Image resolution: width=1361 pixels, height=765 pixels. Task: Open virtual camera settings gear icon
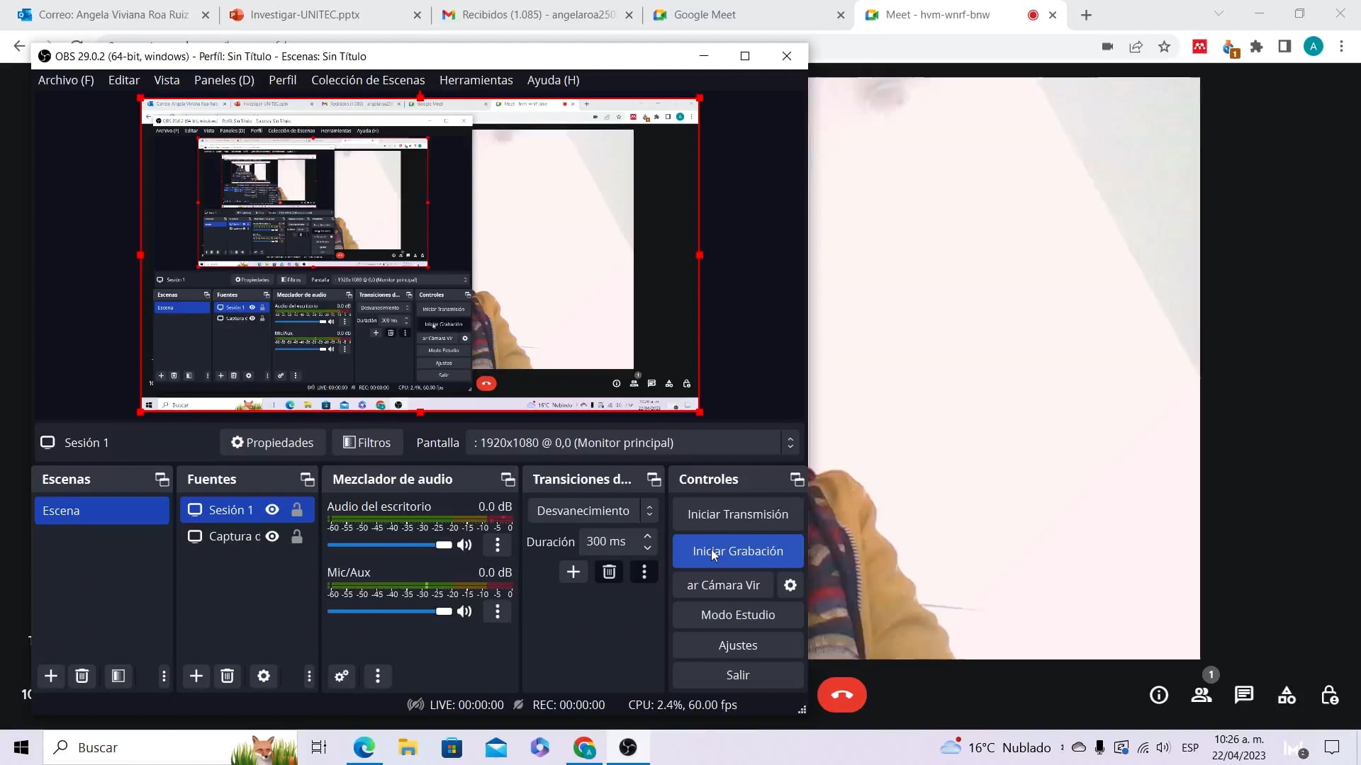790,585
